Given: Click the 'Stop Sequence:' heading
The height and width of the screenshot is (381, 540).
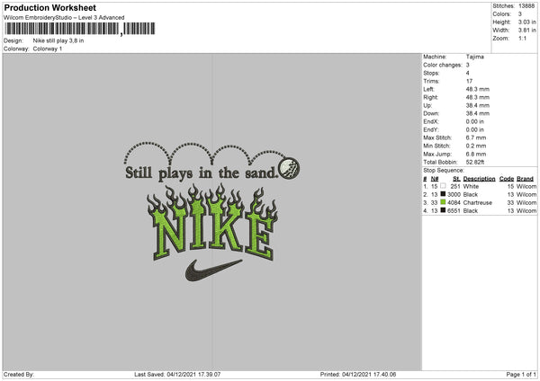Looking at the screenshot, I should click(444, 170).
